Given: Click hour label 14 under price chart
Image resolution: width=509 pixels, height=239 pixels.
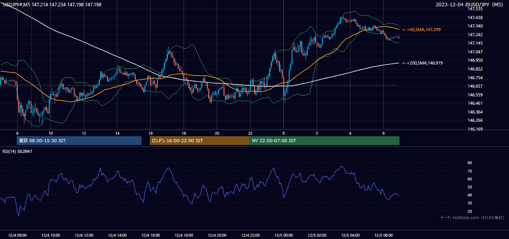Looking at the screenshot, I should pyautogui.click(x=117, y=133).
